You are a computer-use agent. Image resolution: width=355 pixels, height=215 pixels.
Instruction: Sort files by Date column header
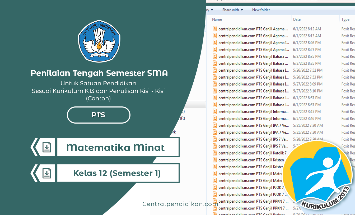297,19
